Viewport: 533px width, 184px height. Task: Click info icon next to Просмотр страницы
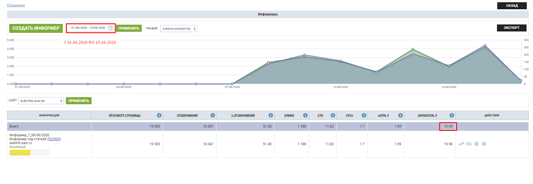159,115
